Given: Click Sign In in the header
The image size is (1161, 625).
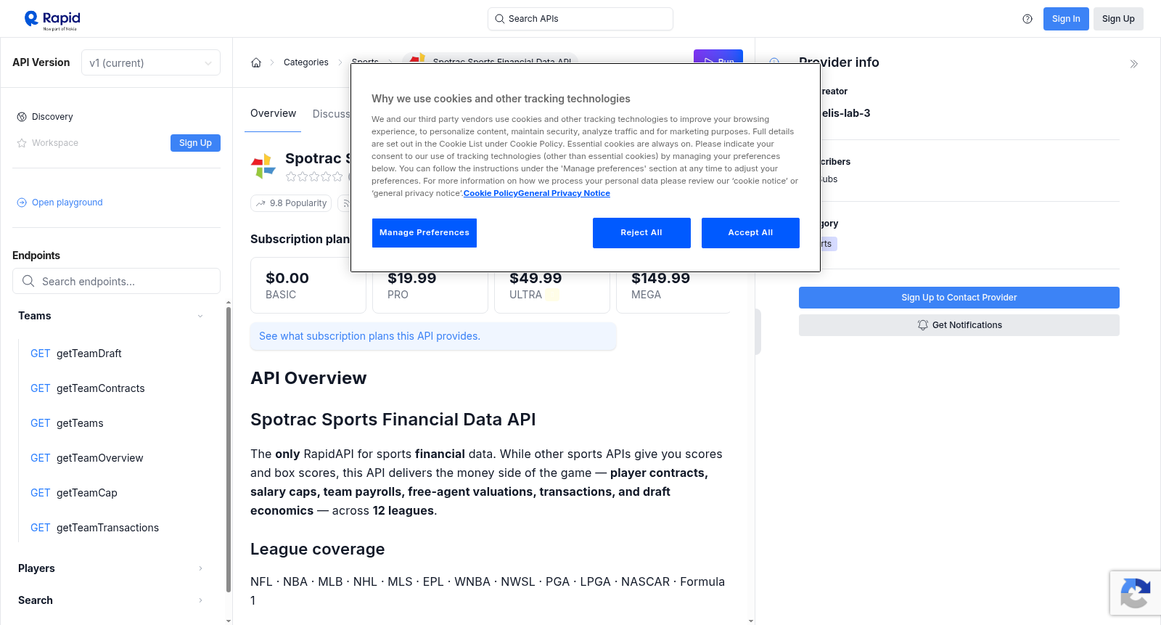Looking at the screenshot, I should click(1066, 19).
